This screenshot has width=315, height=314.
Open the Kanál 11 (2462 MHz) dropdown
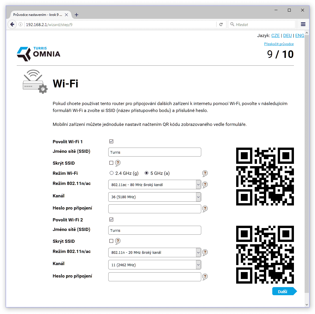(155, 265)
